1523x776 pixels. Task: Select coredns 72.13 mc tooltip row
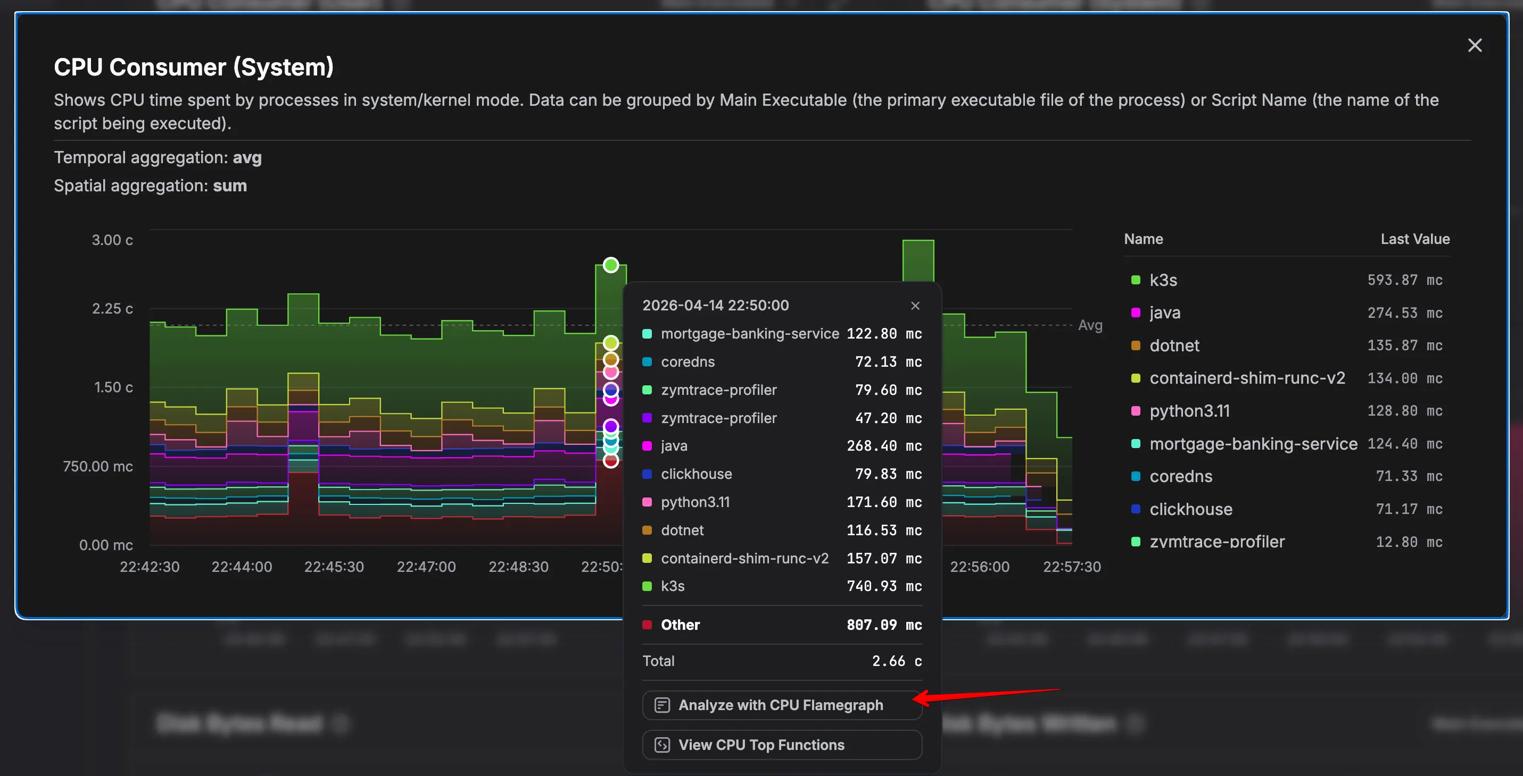782,361
